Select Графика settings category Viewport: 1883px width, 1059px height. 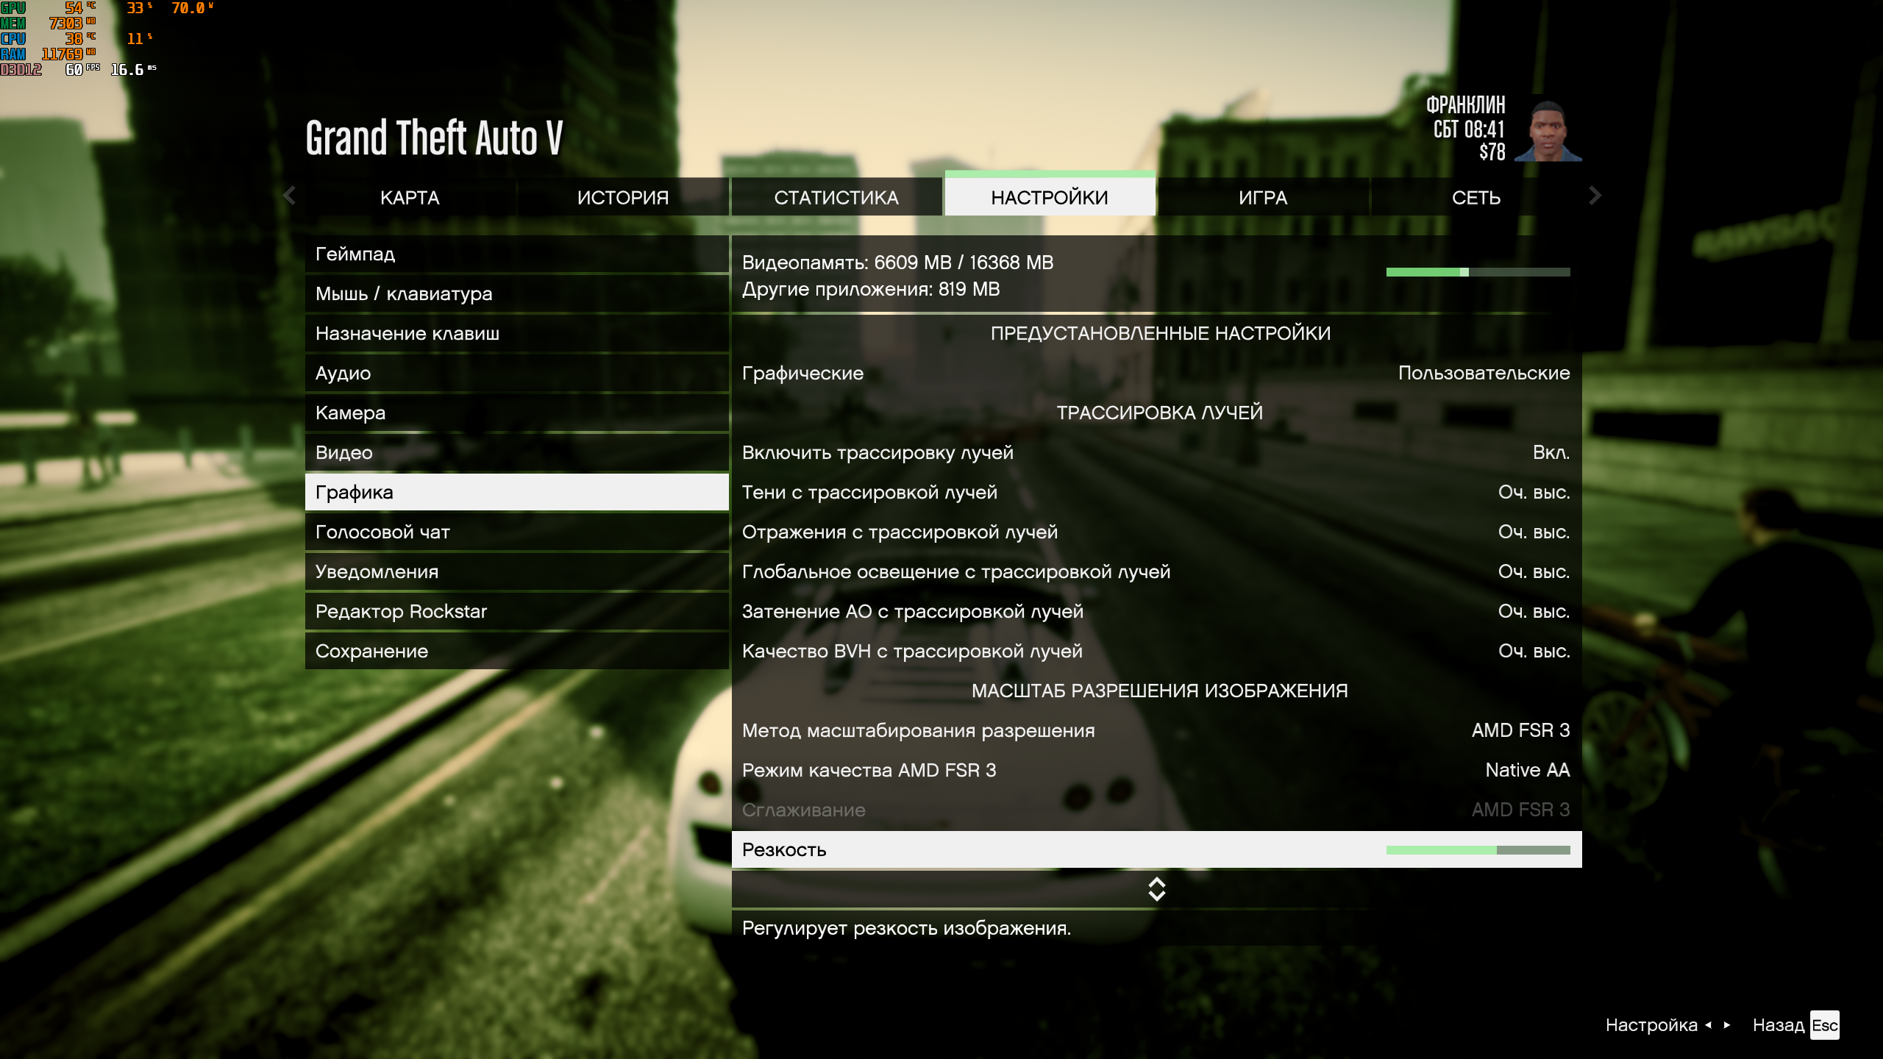click(x=516, y=492)
